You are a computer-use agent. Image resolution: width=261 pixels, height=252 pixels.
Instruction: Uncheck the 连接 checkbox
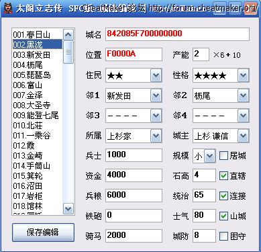tap(223, 196)
